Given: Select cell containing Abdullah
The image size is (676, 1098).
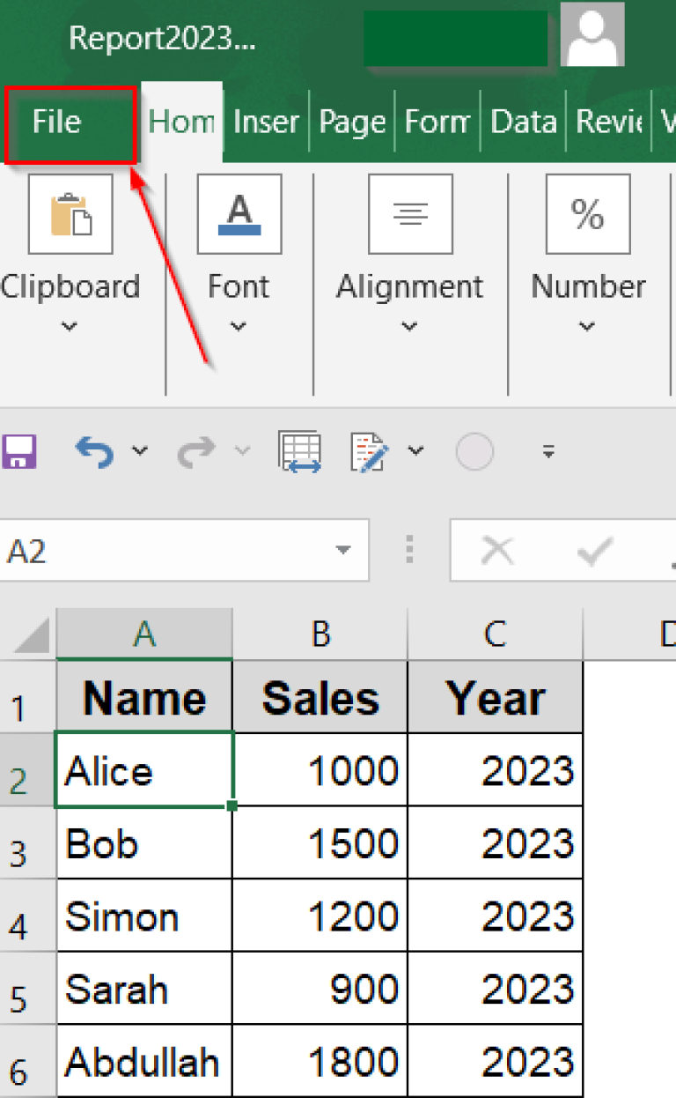Looking at the screenshot, I should pos(143,1062).
